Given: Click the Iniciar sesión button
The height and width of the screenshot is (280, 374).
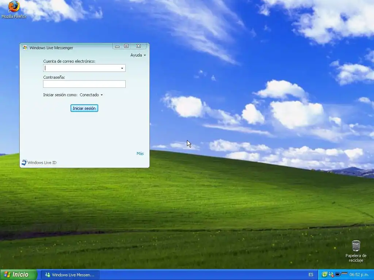Looking at the screenshot, I should [x=84, y=108].
